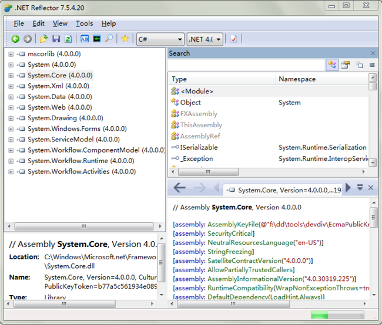Open the .NET 4.0 framework dropdown
The image size is (382, 325).
(205, 39)
